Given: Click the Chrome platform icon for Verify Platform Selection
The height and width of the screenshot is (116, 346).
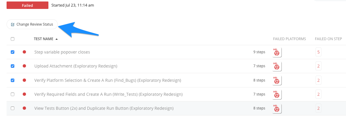Looking at the screenshot, I should coord(277,80).
